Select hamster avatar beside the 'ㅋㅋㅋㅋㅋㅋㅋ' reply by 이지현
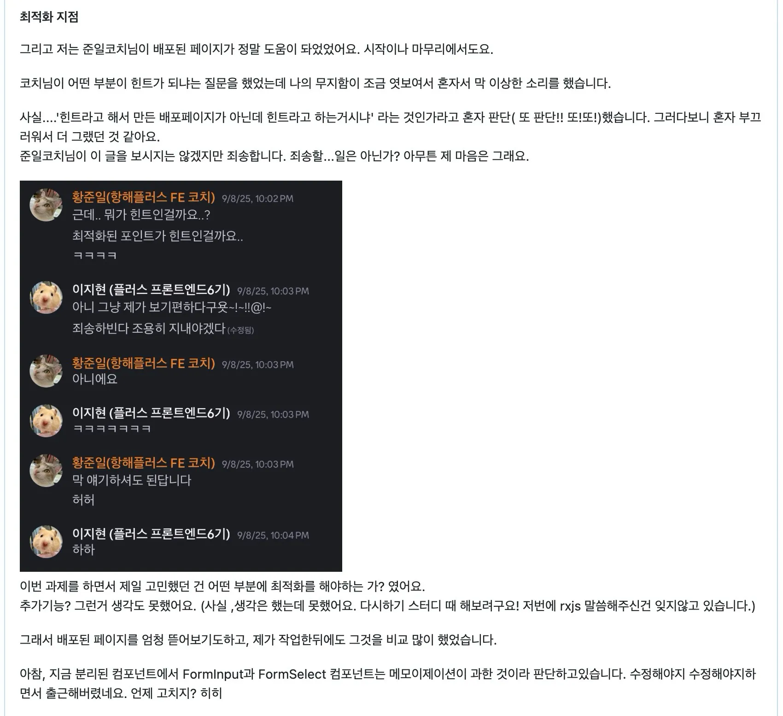Viewport: 783px width, 716px height. pos(46,421)
